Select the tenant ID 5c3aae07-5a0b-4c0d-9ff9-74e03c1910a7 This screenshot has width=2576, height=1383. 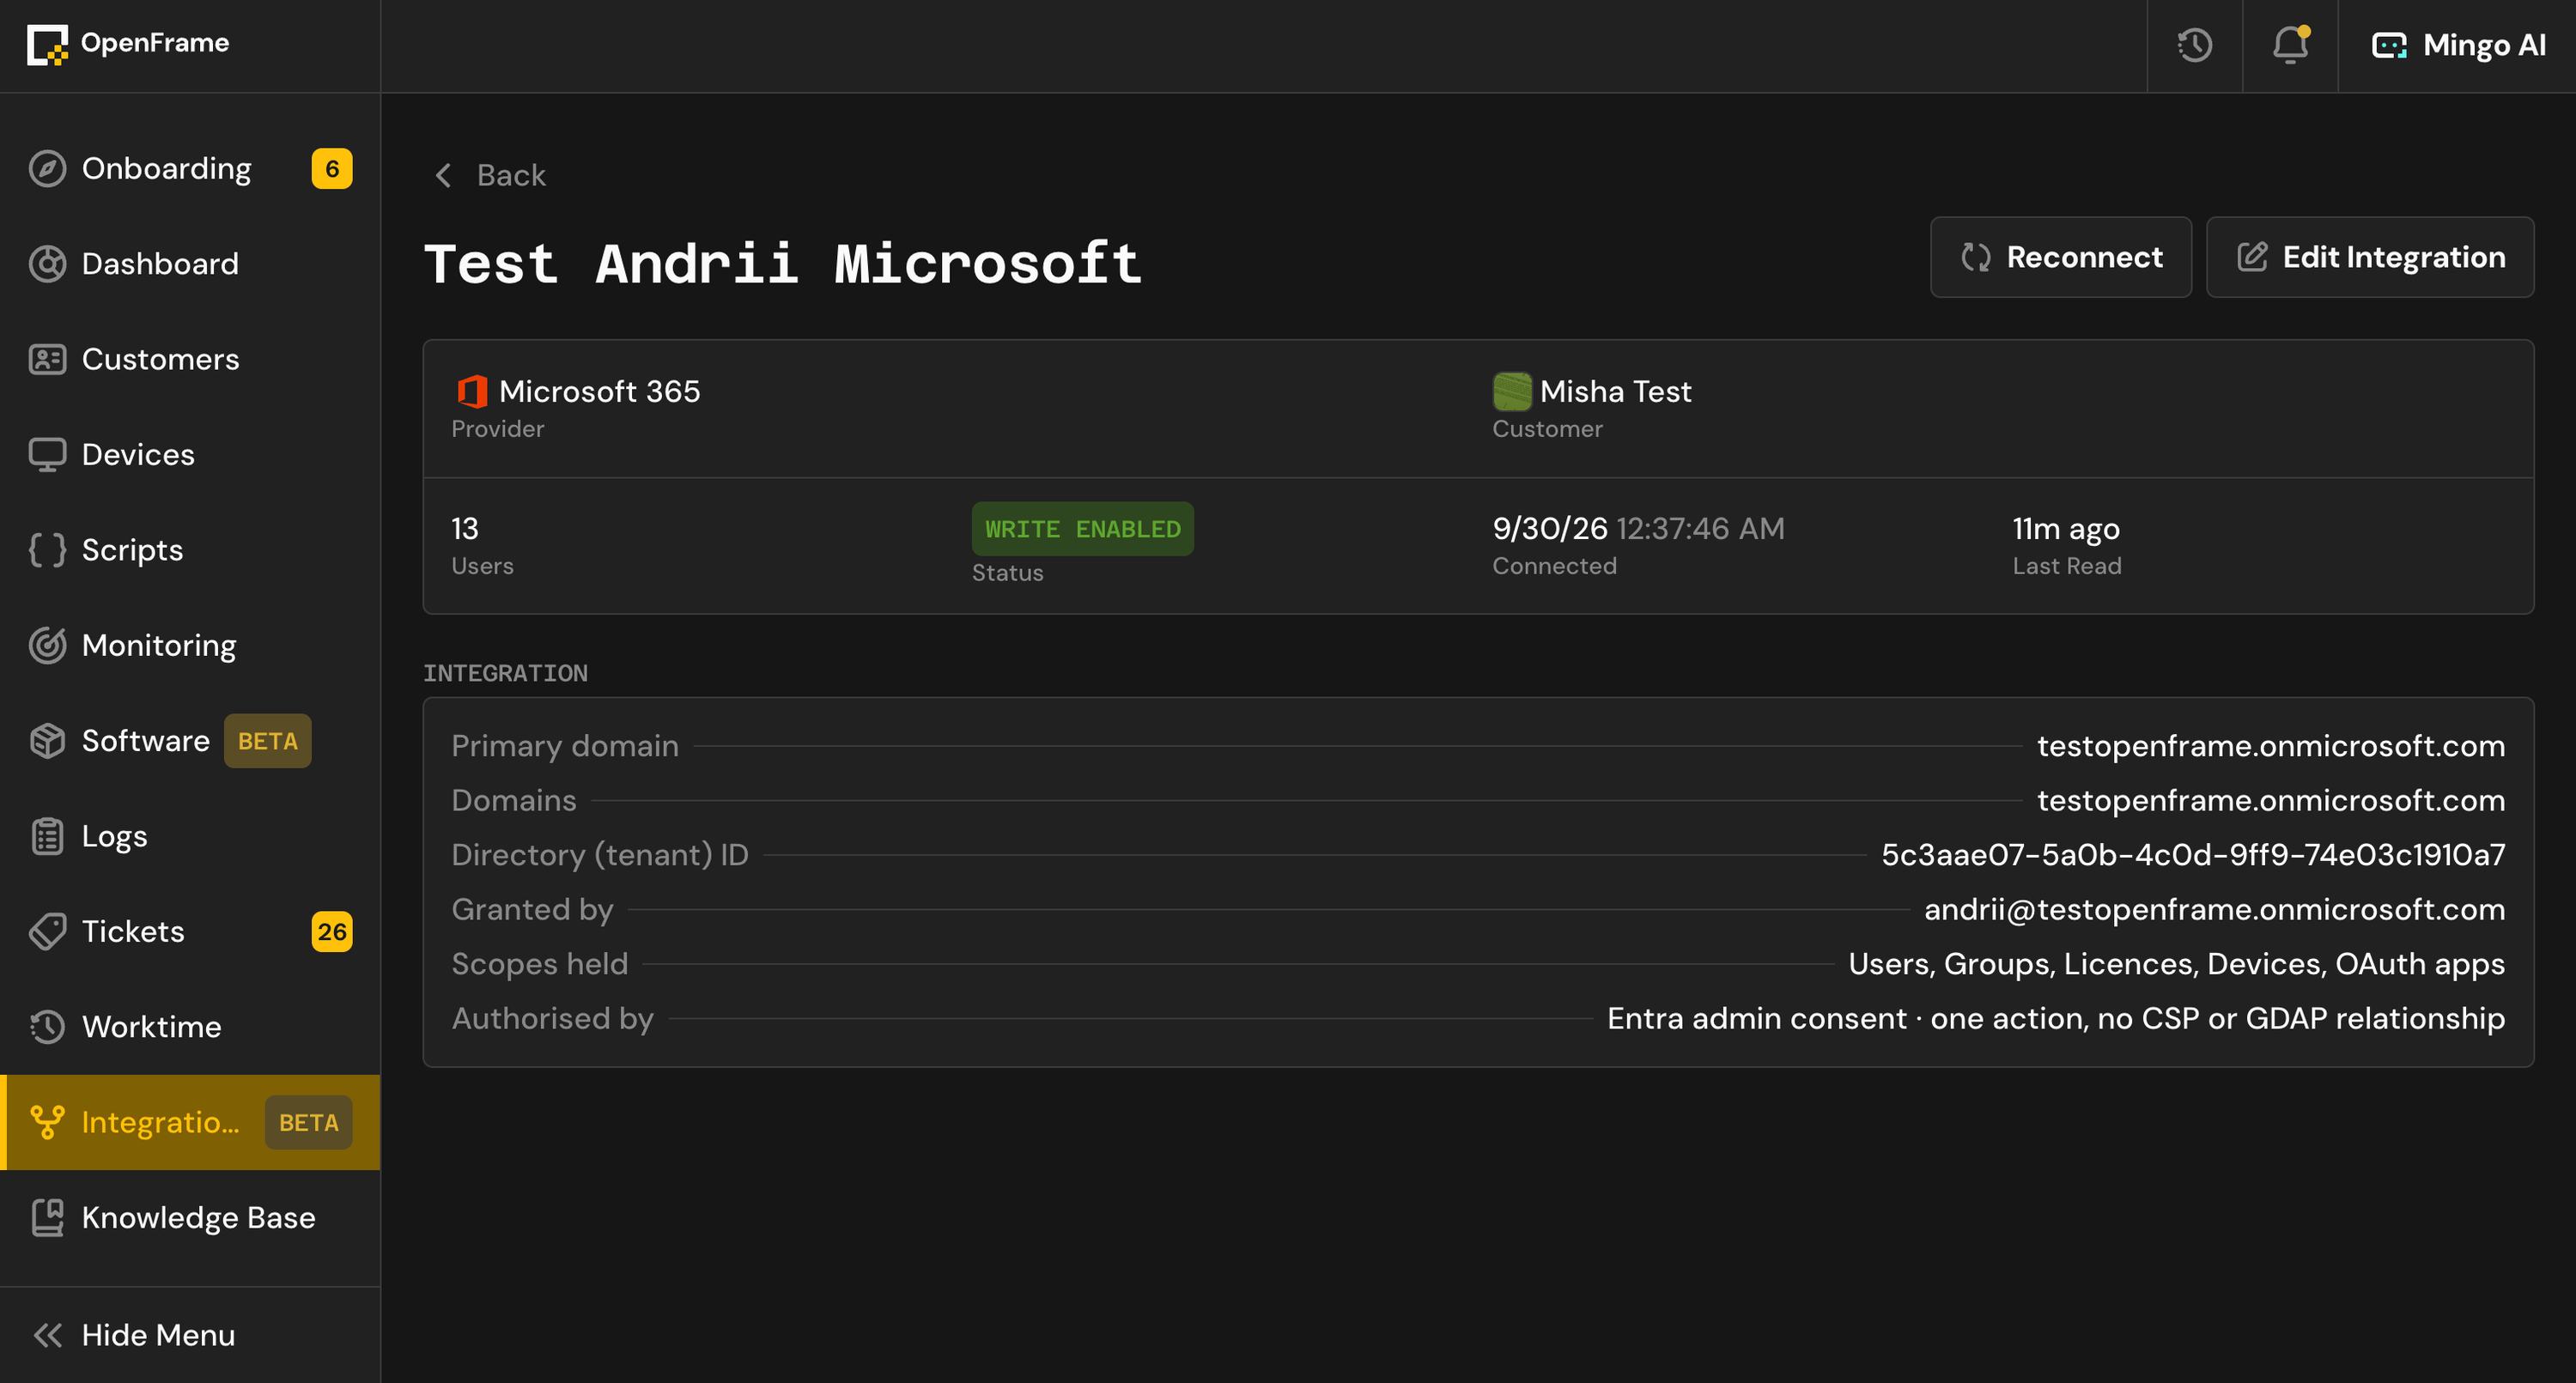2193,854
